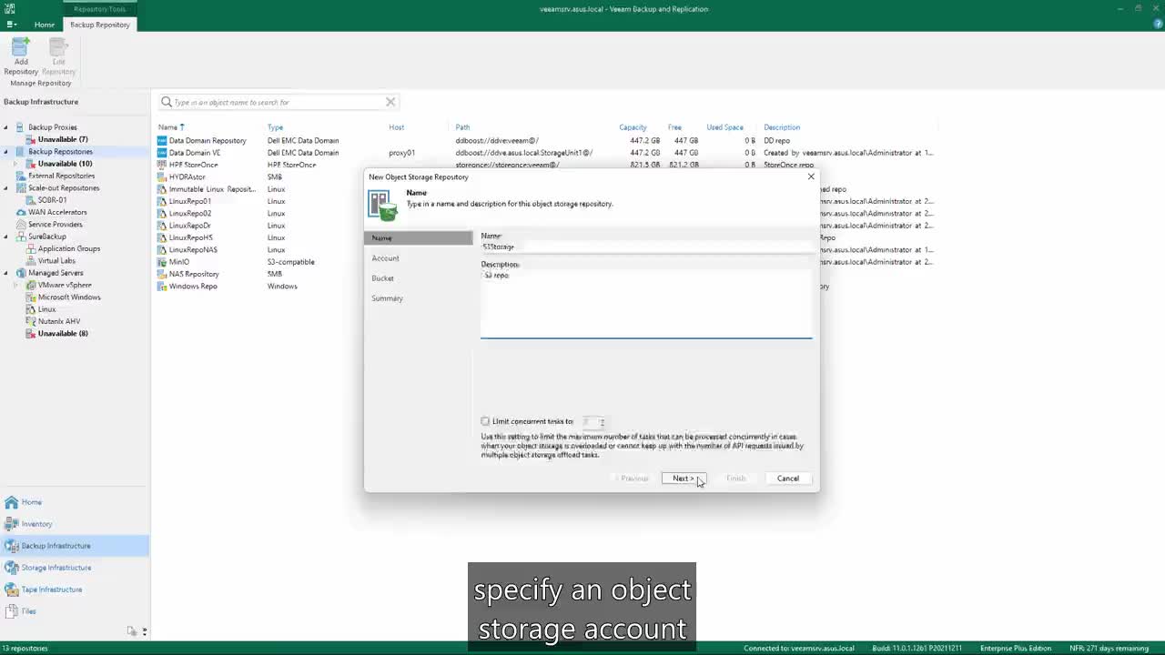Click the Inventory navigation pane icon
The width and height of the screenshot is (1165, 655).
[x=11, y=524]
